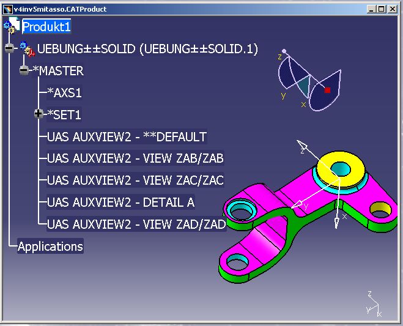403x326 pixels.
Task: Click the compass top point handle
Action: 284,51
